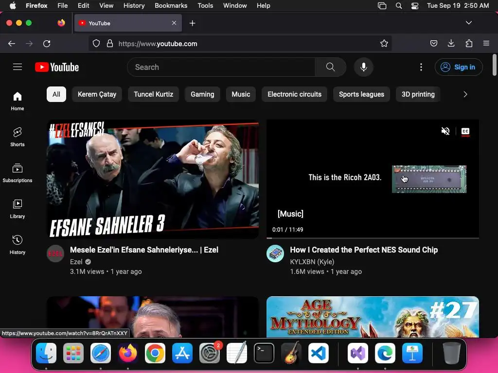
Task: Toggle closed captions on video preview
Action: (x=465, y=131)
